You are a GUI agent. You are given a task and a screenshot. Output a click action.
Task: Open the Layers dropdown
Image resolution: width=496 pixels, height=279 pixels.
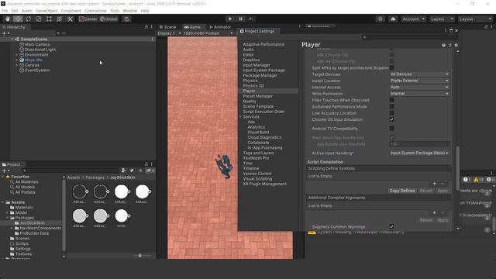coord(443,19)
